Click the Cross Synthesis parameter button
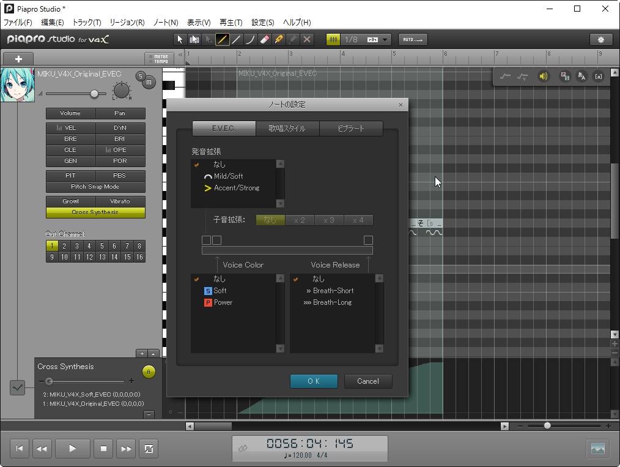This screenshot has width=620, height=467. click(x=95, y=212)
